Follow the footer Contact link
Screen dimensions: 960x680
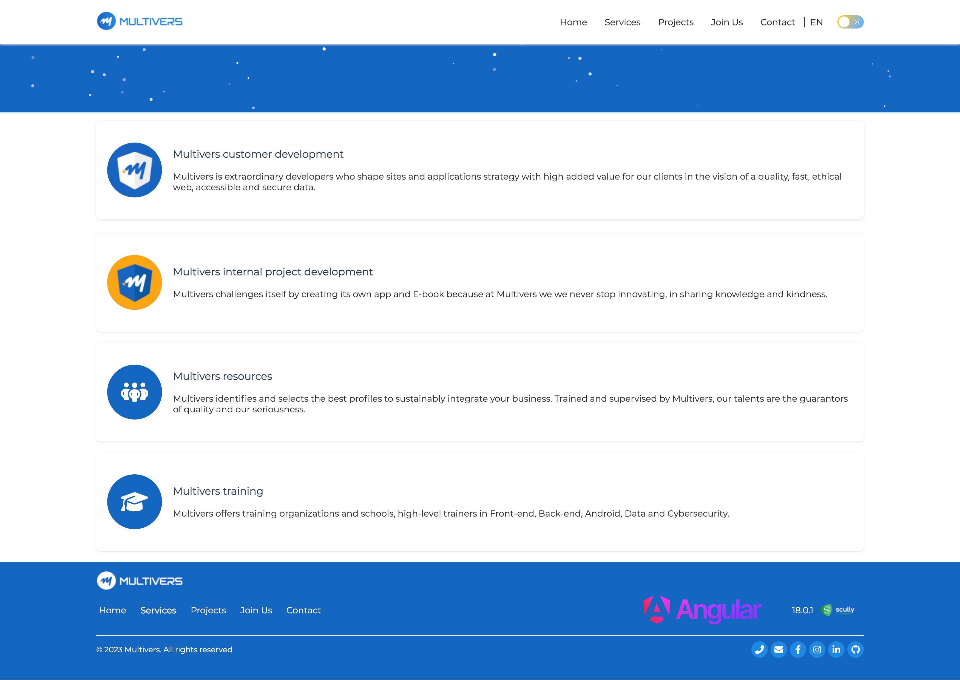point(303,611)
